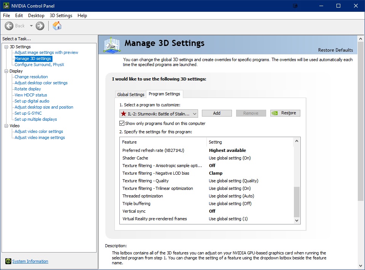This screenshot has width=365, height=270.
Task: Open Adjust desktop size and position
Action: point(44,107)
